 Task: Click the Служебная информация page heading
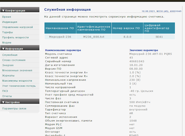tap(67, 10)
